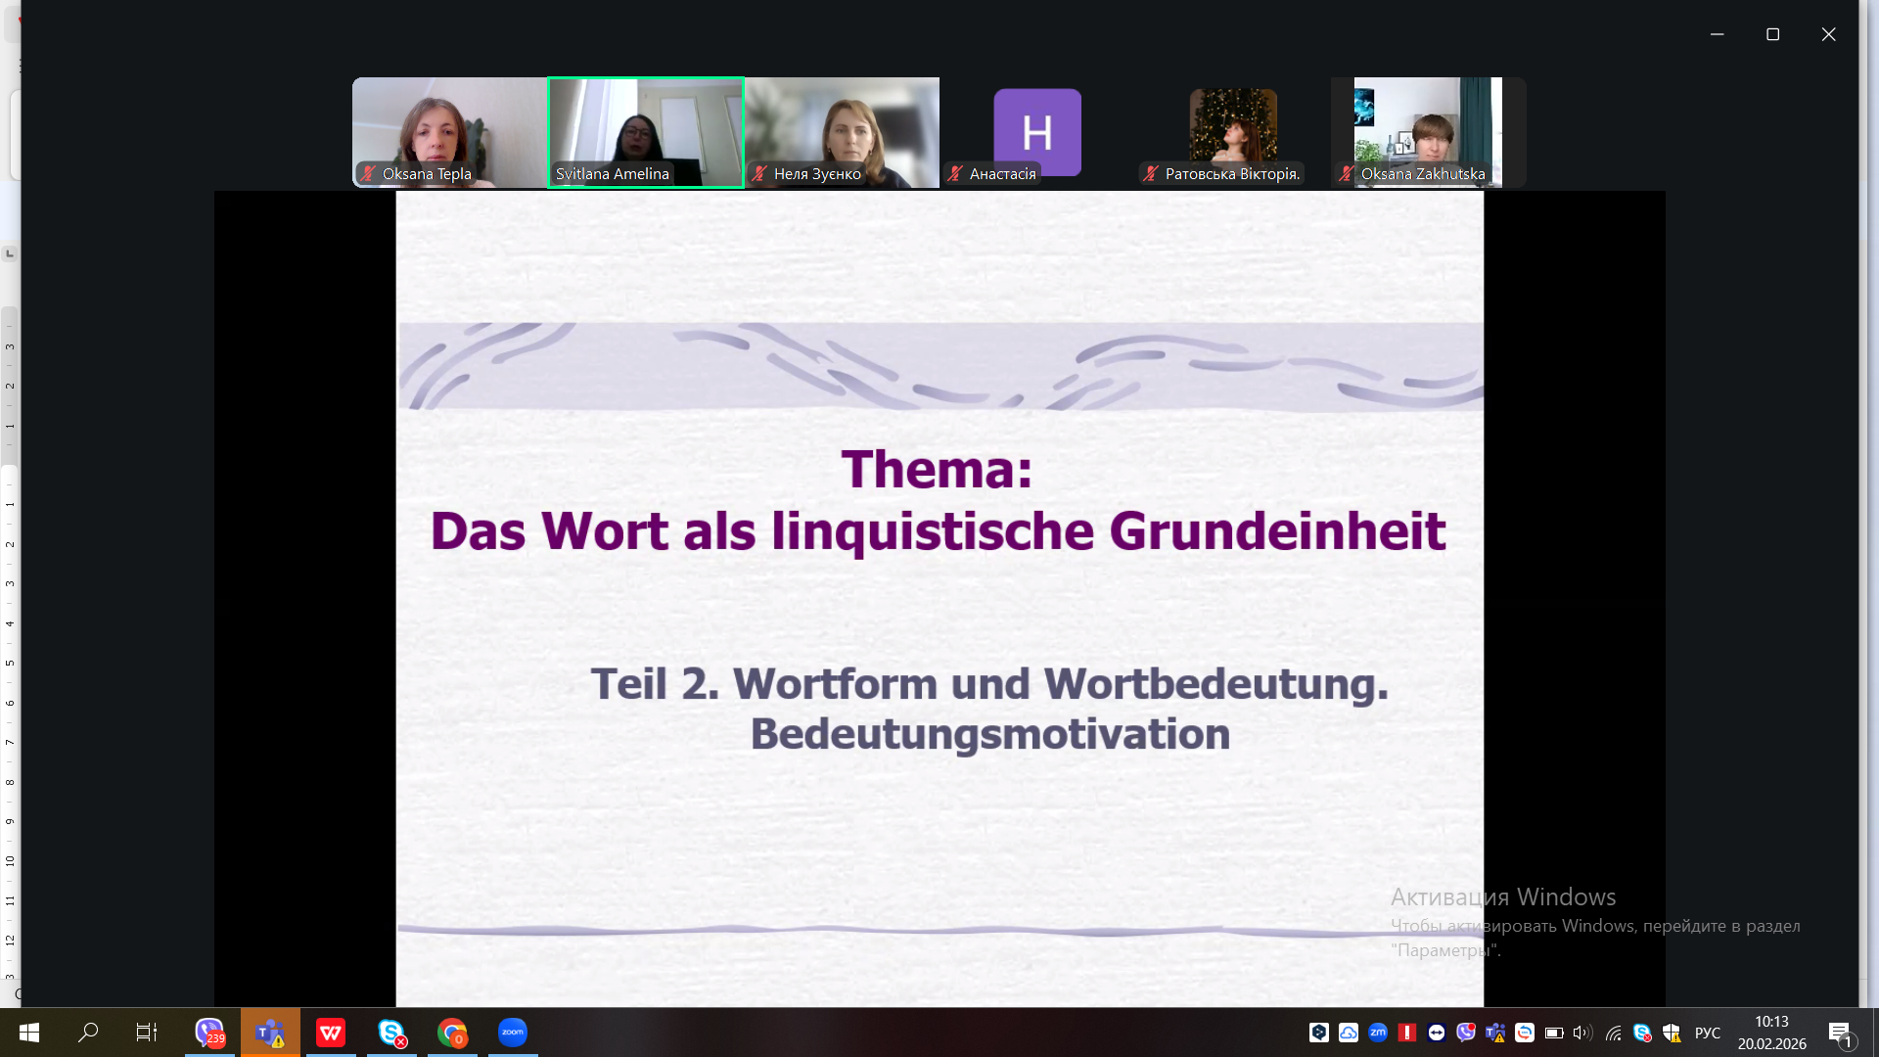
Task: Click Анастасія's participant tile
Action: [1037, 131]
